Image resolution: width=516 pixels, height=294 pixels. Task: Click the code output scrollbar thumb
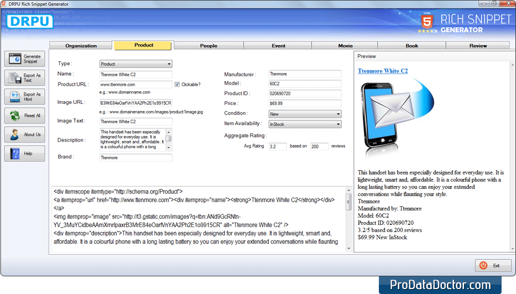tap(349, 202)
